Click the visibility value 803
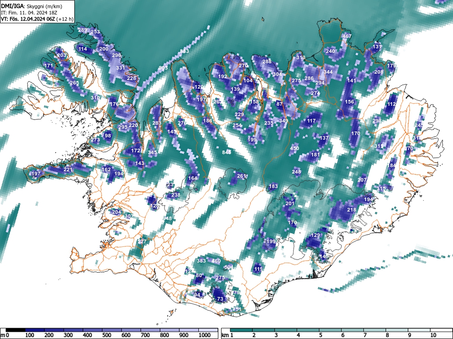 [163, 68]
